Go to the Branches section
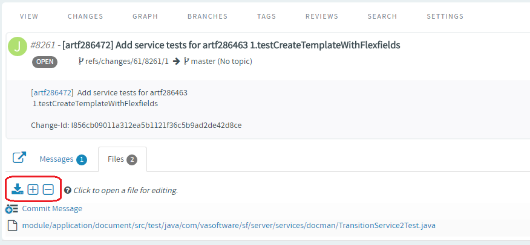 click(208, 16)
